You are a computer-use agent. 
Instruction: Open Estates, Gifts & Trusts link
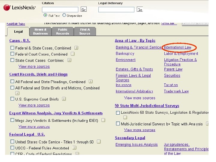(134, 69)
